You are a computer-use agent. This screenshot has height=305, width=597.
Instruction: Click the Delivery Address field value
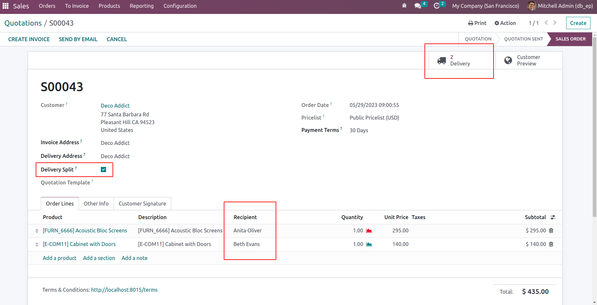point(115,156)
